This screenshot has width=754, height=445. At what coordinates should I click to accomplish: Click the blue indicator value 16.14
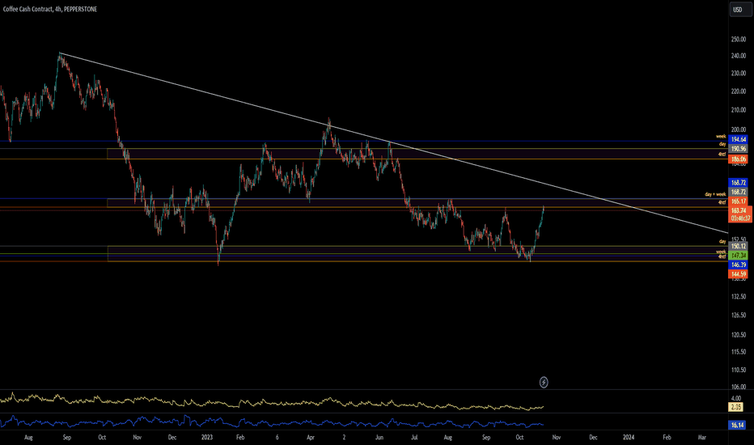pos(737,425)
